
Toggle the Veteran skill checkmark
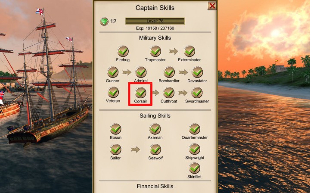(113, 93)
